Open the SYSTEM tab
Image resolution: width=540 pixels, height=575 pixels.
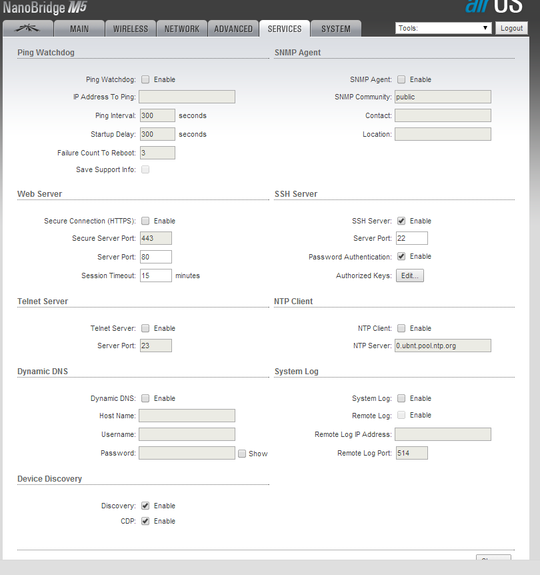point(335,29)
